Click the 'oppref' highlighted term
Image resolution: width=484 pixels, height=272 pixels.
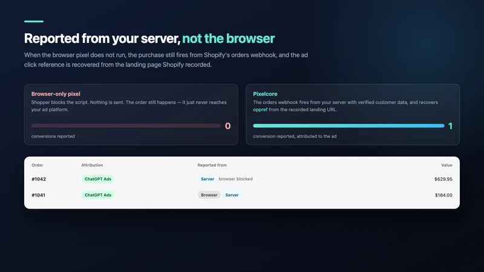(x=260, y=109)
